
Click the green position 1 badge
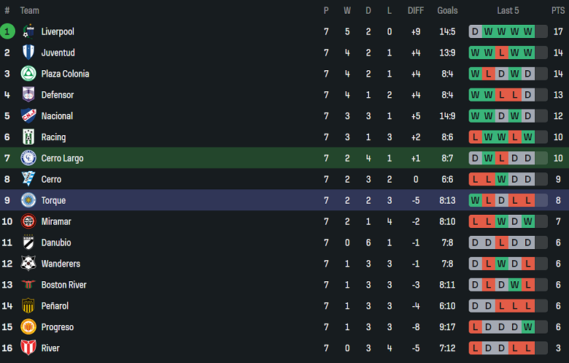tap(7, 31)
